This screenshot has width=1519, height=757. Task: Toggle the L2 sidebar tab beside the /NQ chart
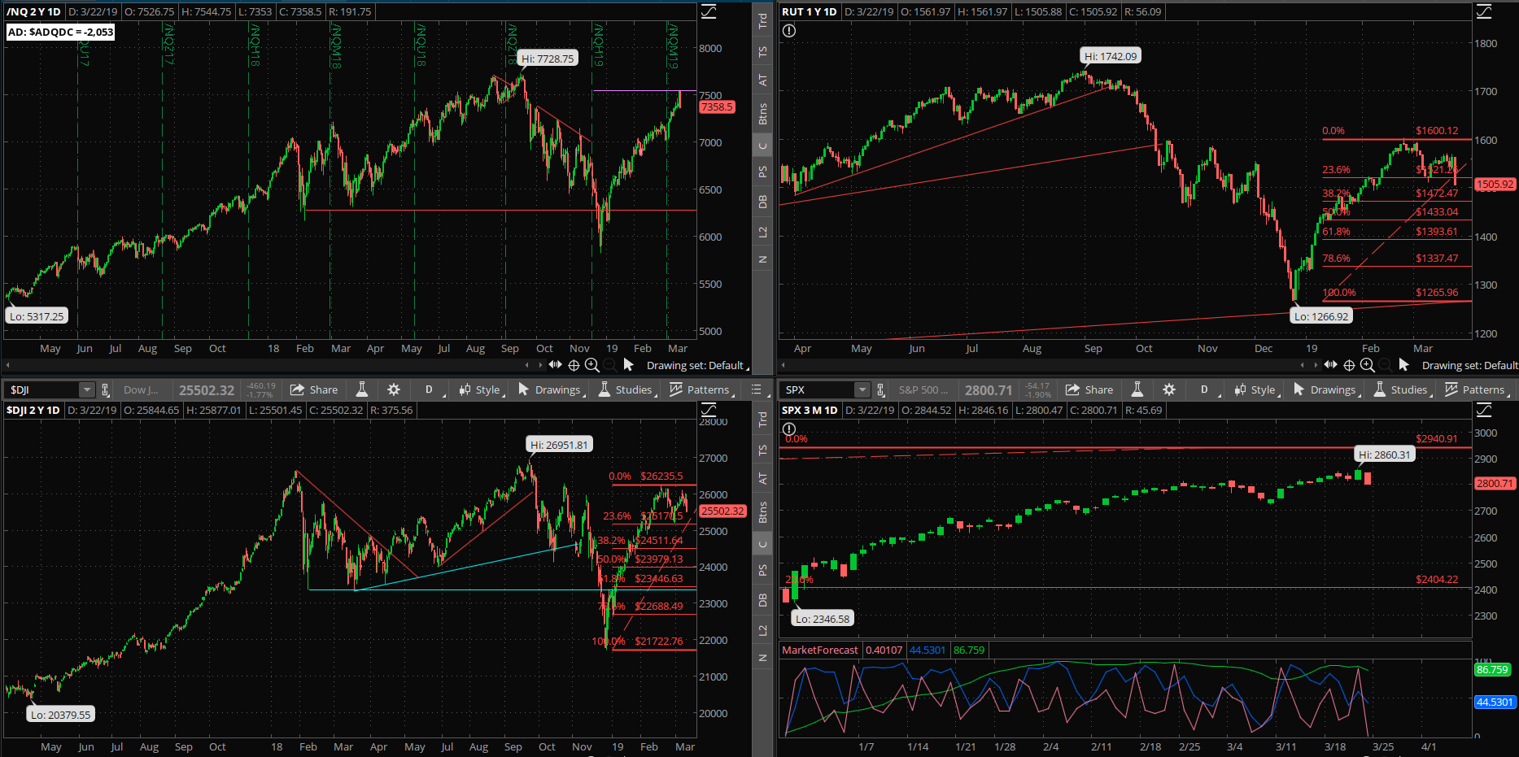tap(762, 233)
